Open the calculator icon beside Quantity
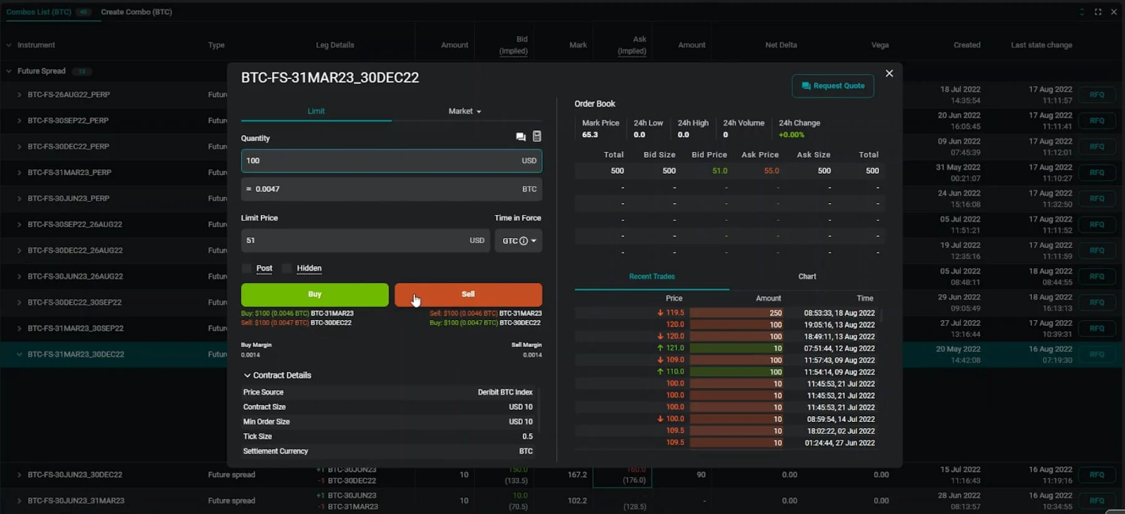Viewport: 1125px width, 514px height. tap(537, 136)
